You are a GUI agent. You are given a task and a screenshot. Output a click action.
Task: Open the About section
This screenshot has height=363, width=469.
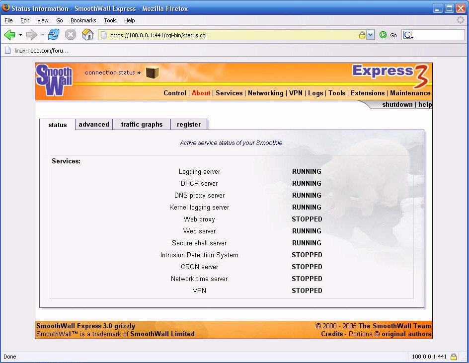[201, 93]
